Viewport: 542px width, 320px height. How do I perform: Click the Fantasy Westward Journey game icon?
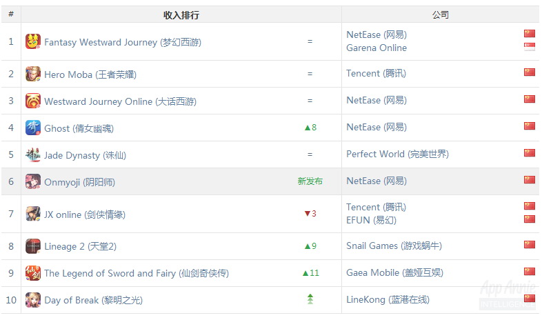point(33,41)
